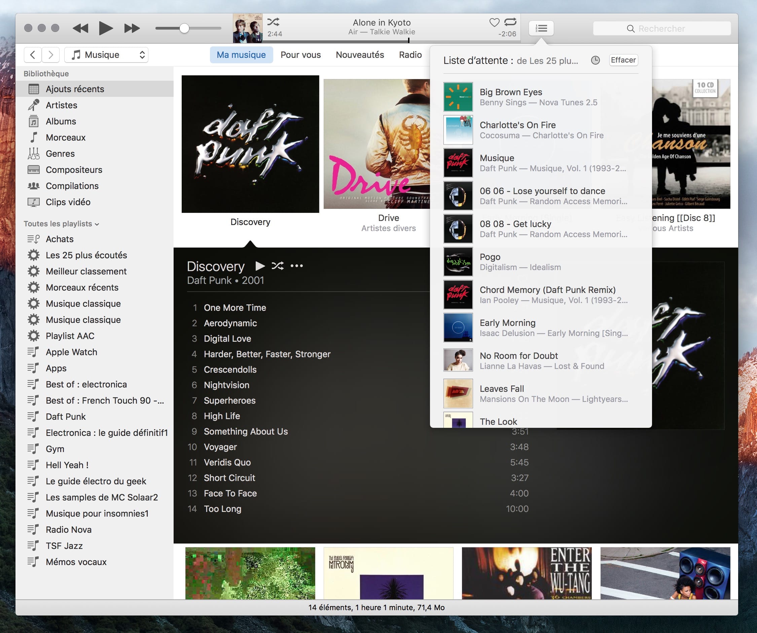
Task: Open the Mémos vocaux playlist icon
Action: pyautogui.click(x=34, y=562)
